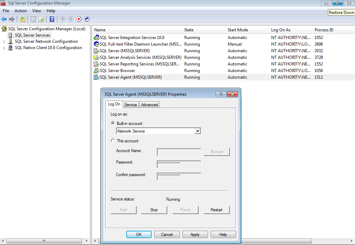Click the SQL Server Reporting Services icon
Viewport: 355px width, 245px height.
96,64
